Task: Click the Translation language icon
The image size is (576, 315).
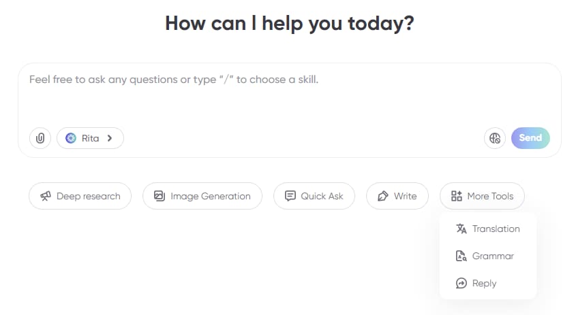Action: 461,229
